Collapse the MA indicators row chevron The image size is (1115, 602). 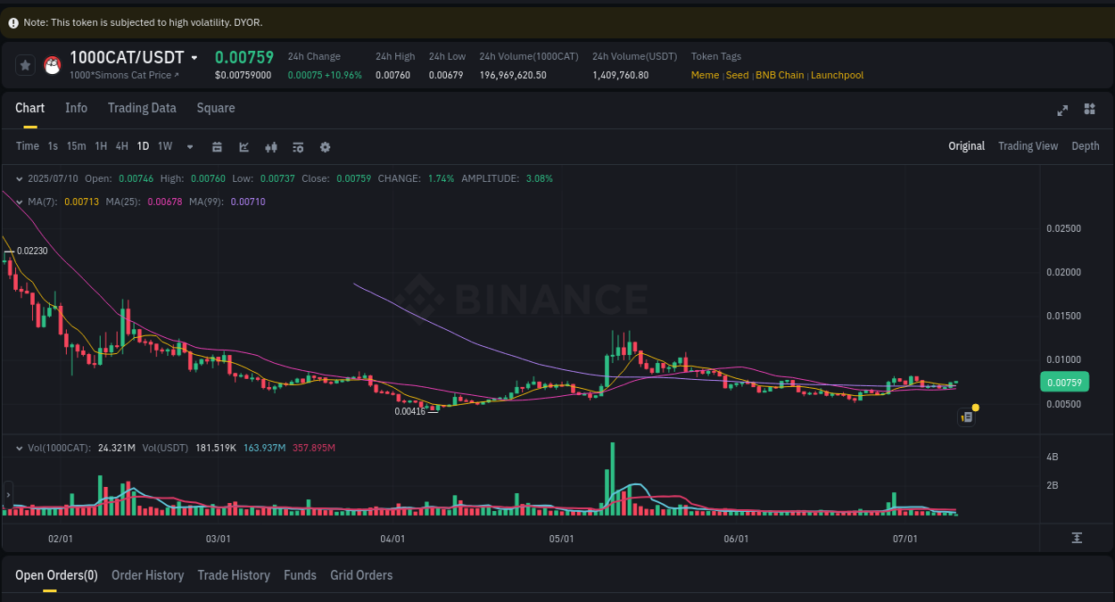pyautogui.click(x=18, y=202)
